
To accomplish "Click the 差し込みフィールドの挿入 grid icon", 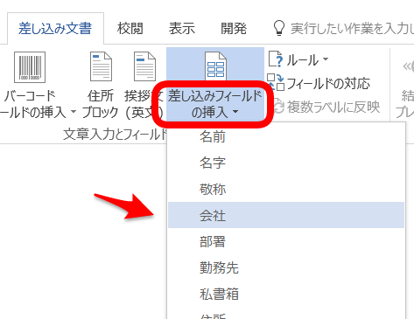I will (215, 66).
